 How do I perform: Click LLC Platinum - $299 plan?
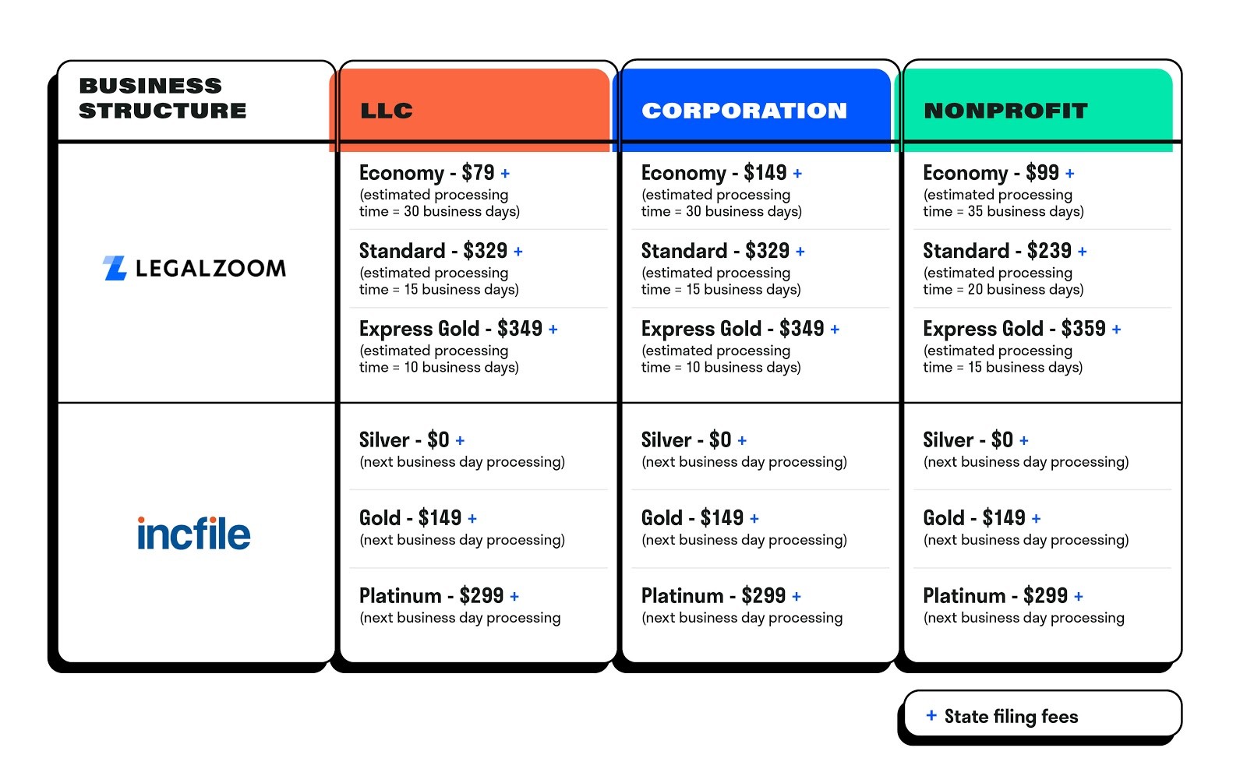click(431, 596)
